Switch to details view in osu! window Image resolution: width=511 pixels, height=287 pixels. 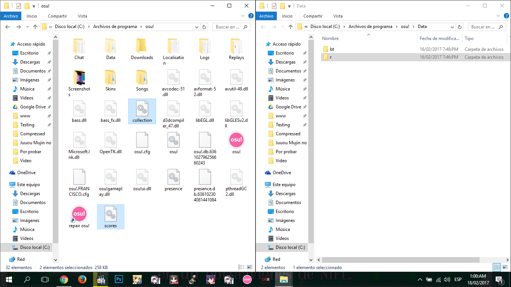point(241,268)
